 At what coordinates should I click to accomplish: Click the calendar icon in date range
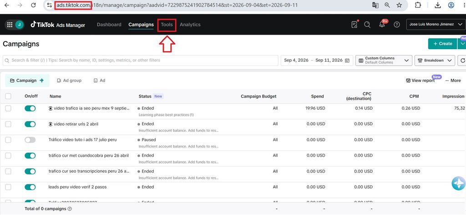[x=347, y=61]
